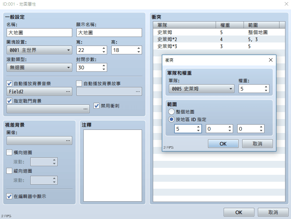This screenshot has height=219, width=291.
Task: Expand the 圖塊設置 tileset dropdown
Action: [x=39, y=50]
